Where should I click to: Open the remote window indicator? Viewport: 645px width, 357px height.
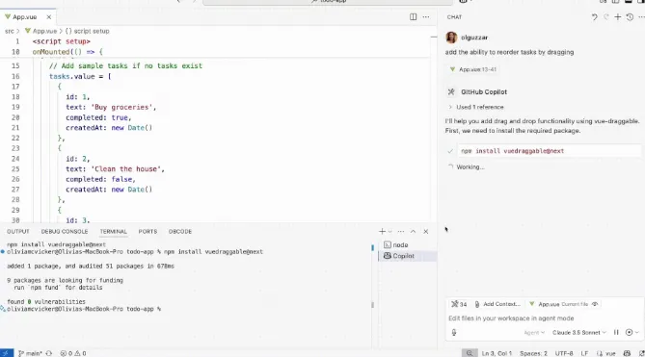click(x=7, y=353)
